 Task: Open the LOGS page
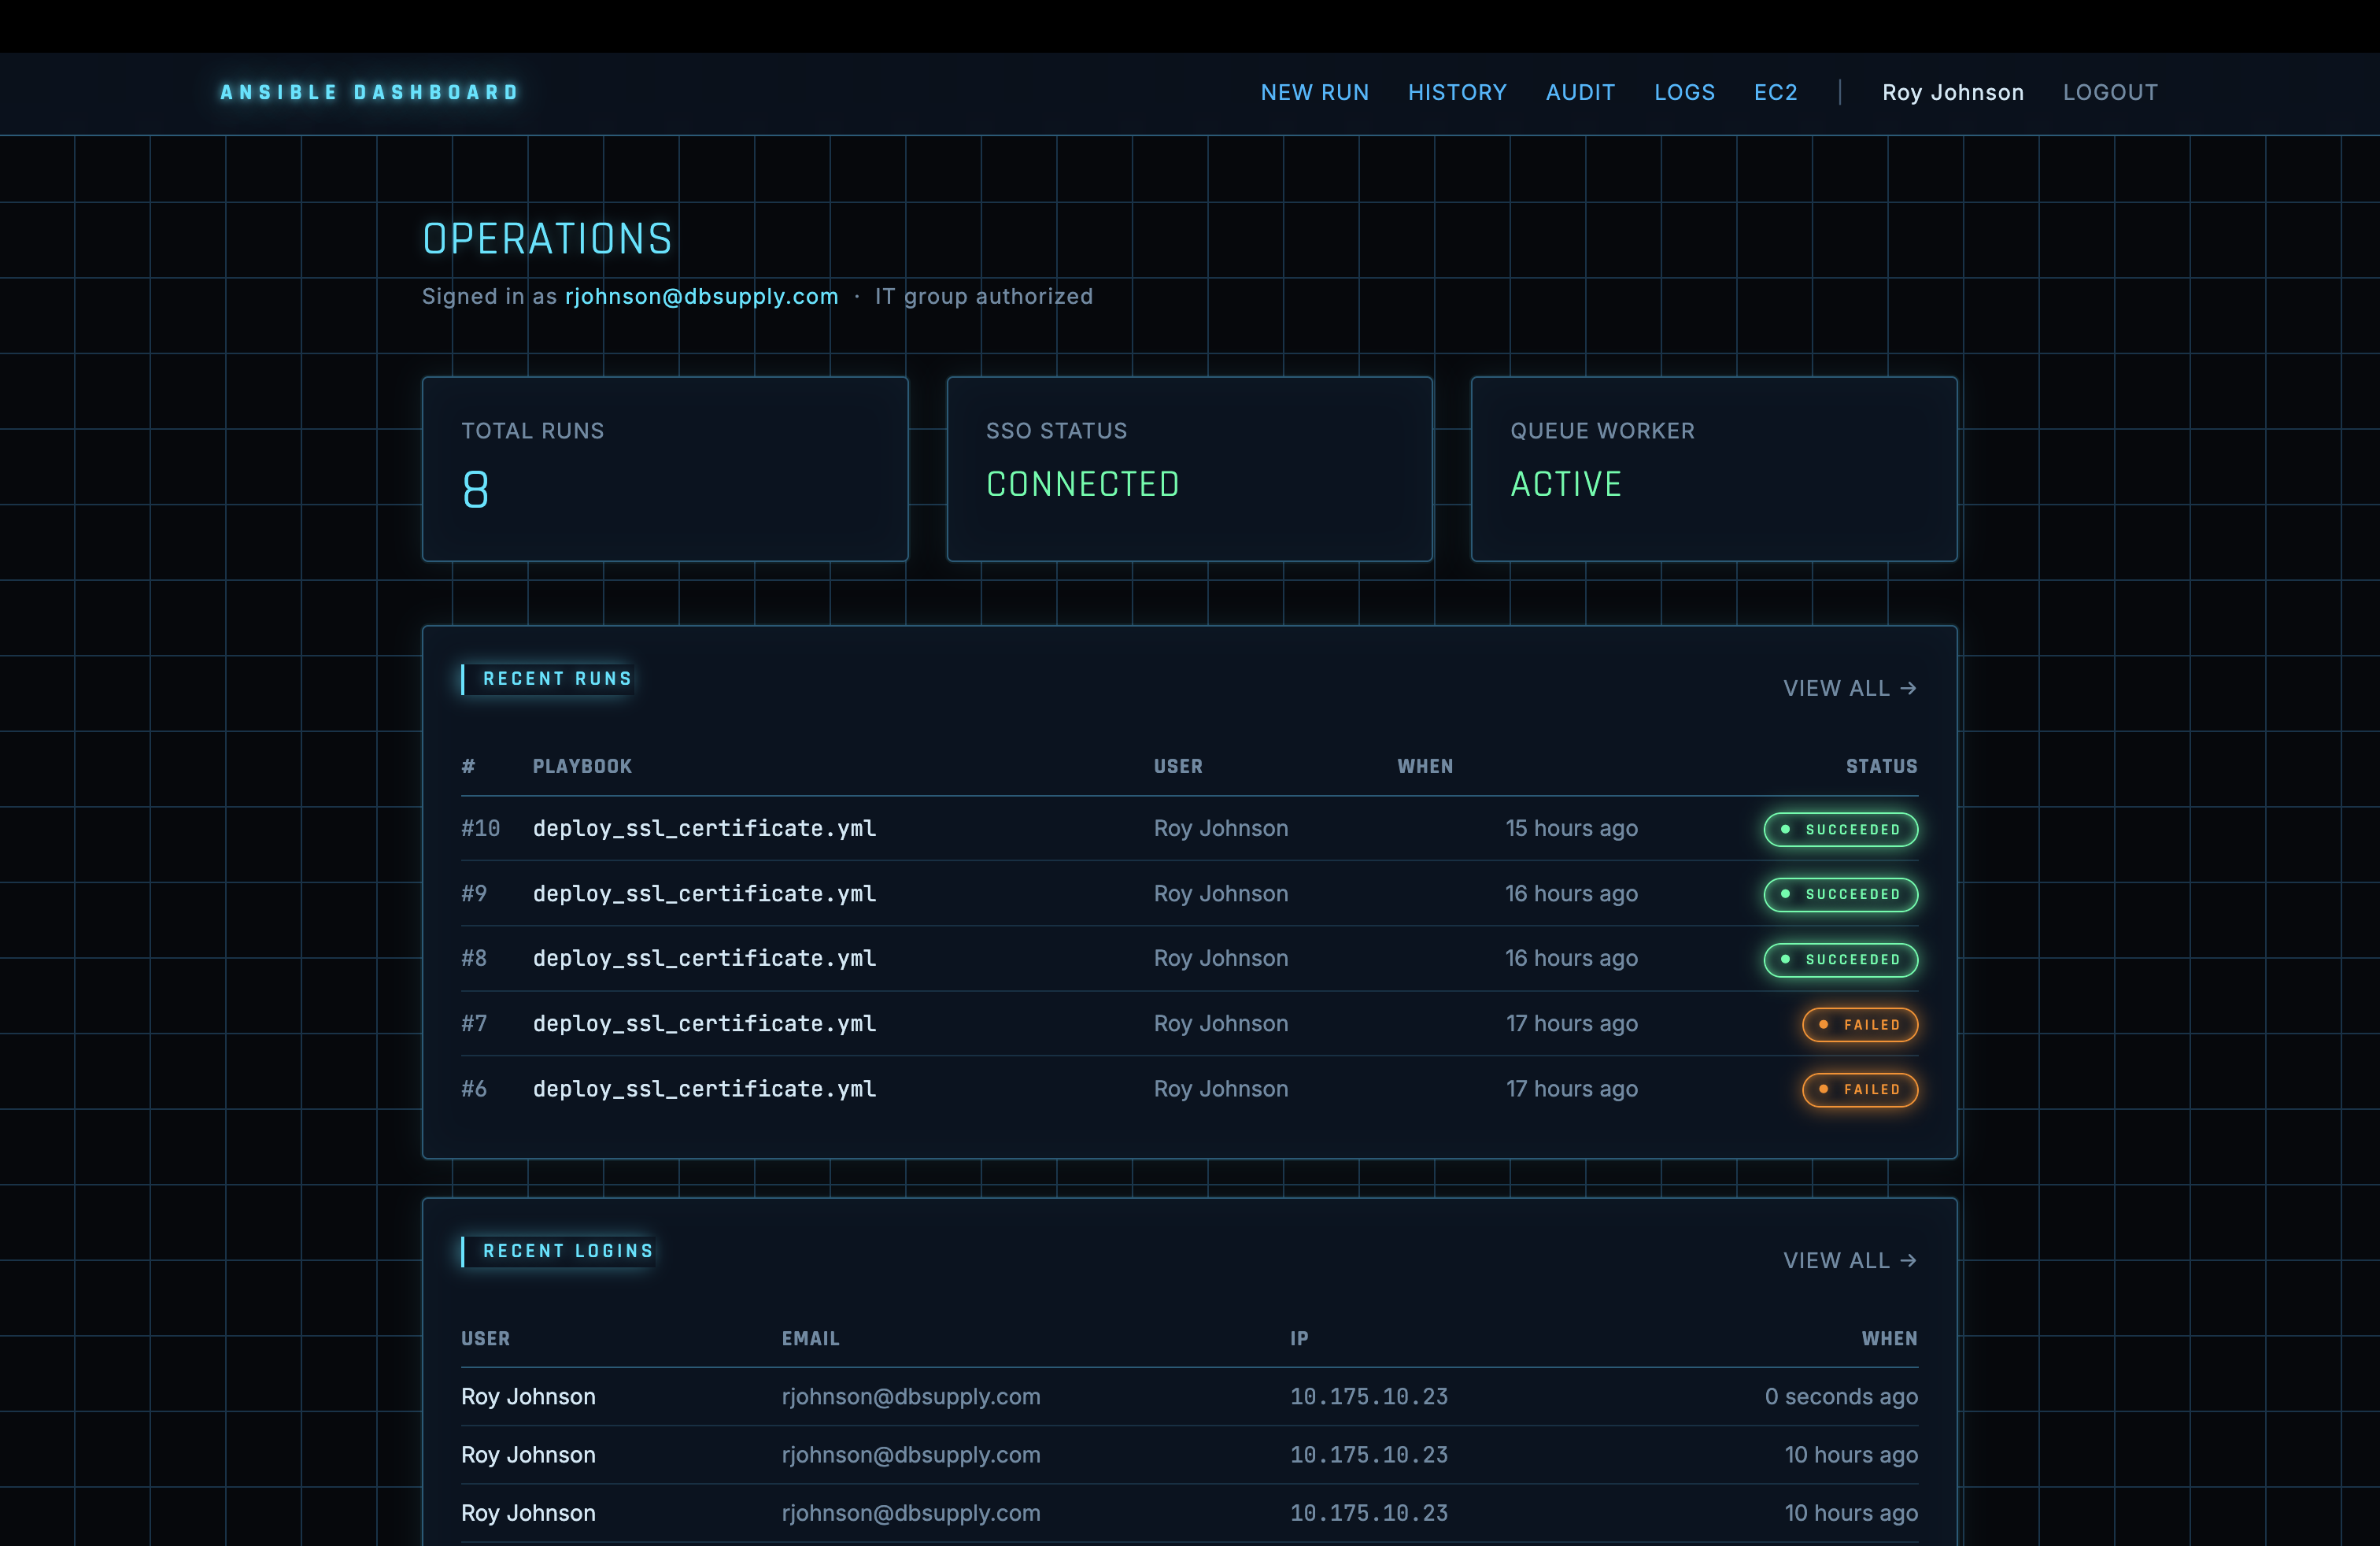(x=1684, y=92)
